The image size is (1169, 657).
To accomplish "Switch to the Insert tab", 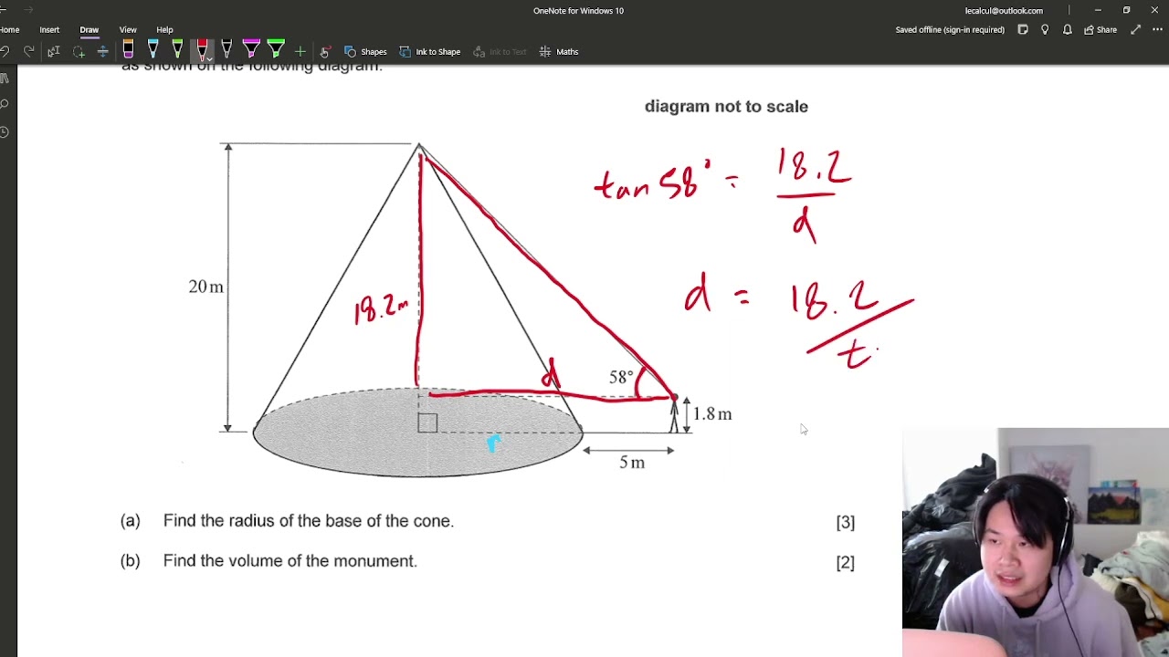I will (x=49, y=29).
